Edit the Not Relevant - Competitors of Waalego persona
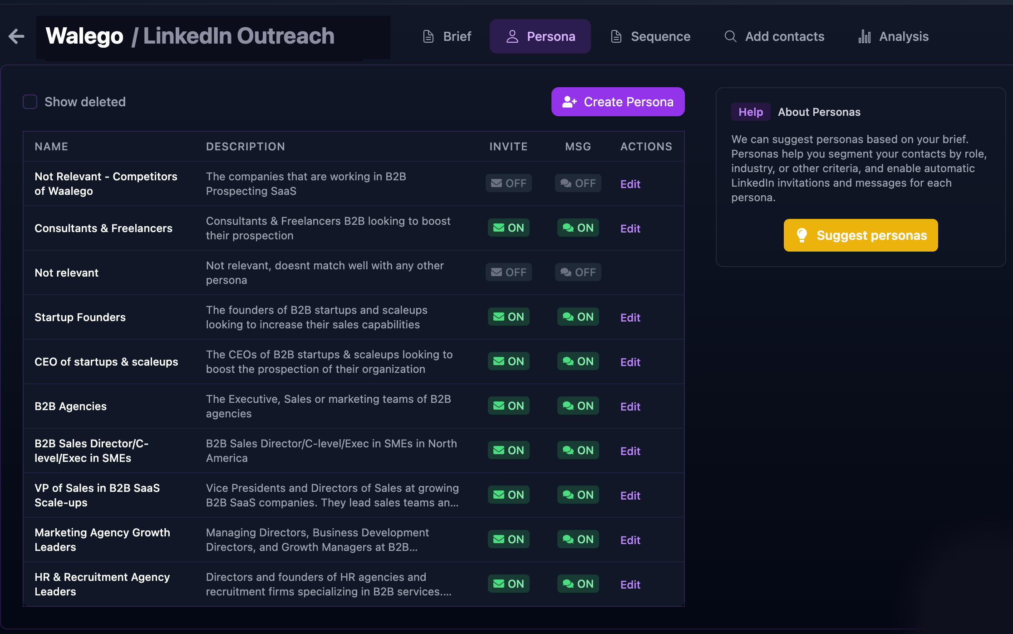 click(630, 184)
